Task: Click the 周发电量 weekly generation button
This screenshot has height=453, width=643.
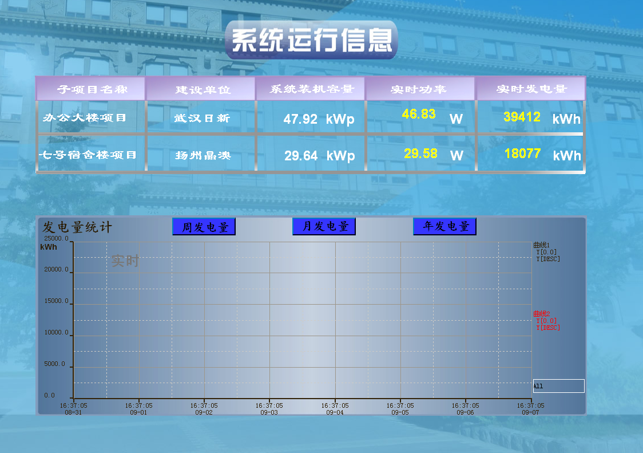Action: [204, 227]
